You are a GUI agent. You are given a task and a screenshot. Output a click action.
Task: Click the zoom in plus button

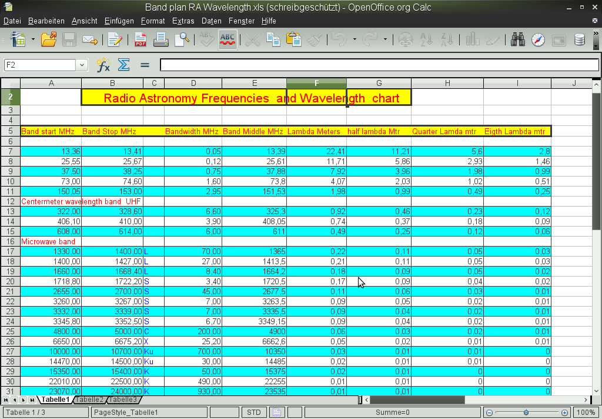564,413
